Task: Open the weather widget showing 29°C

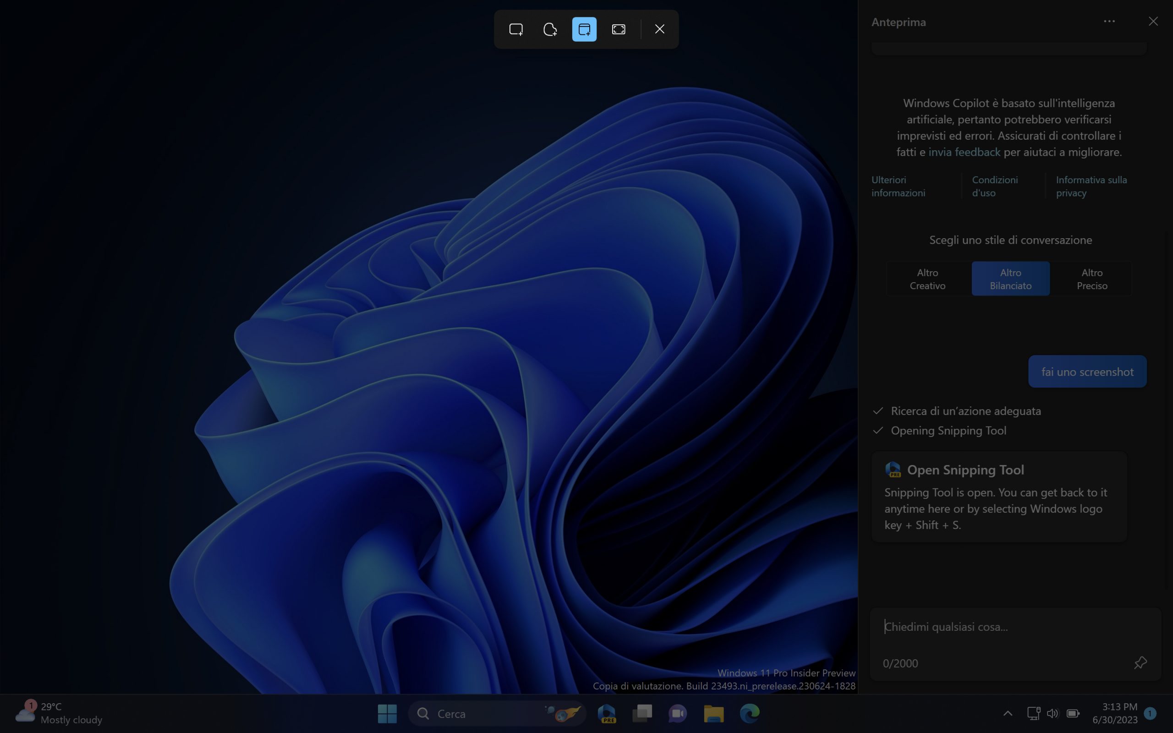Action: click(59, 713)
